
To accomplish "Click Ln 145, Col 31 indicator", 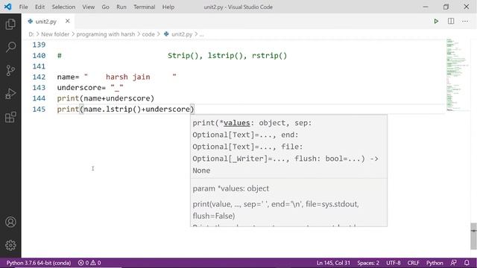I will [x=333, y=263].
